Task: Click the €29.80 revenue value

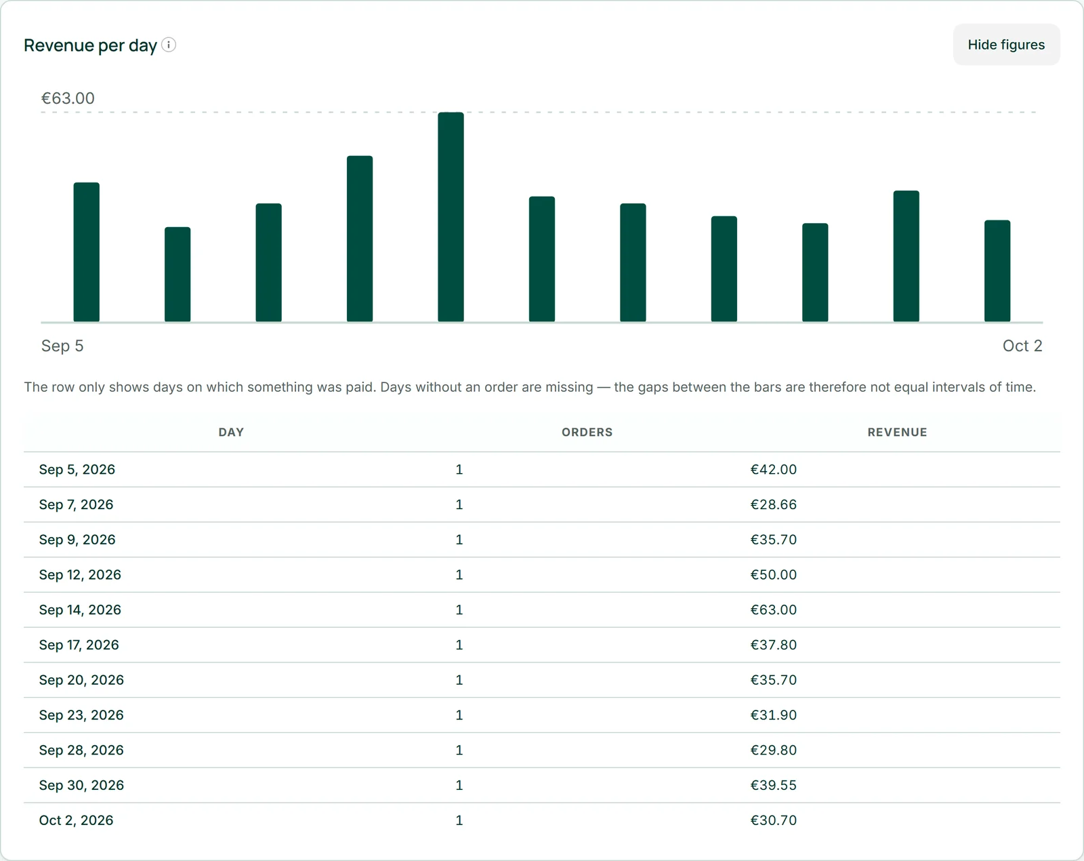Action: [x=773, y=750]
